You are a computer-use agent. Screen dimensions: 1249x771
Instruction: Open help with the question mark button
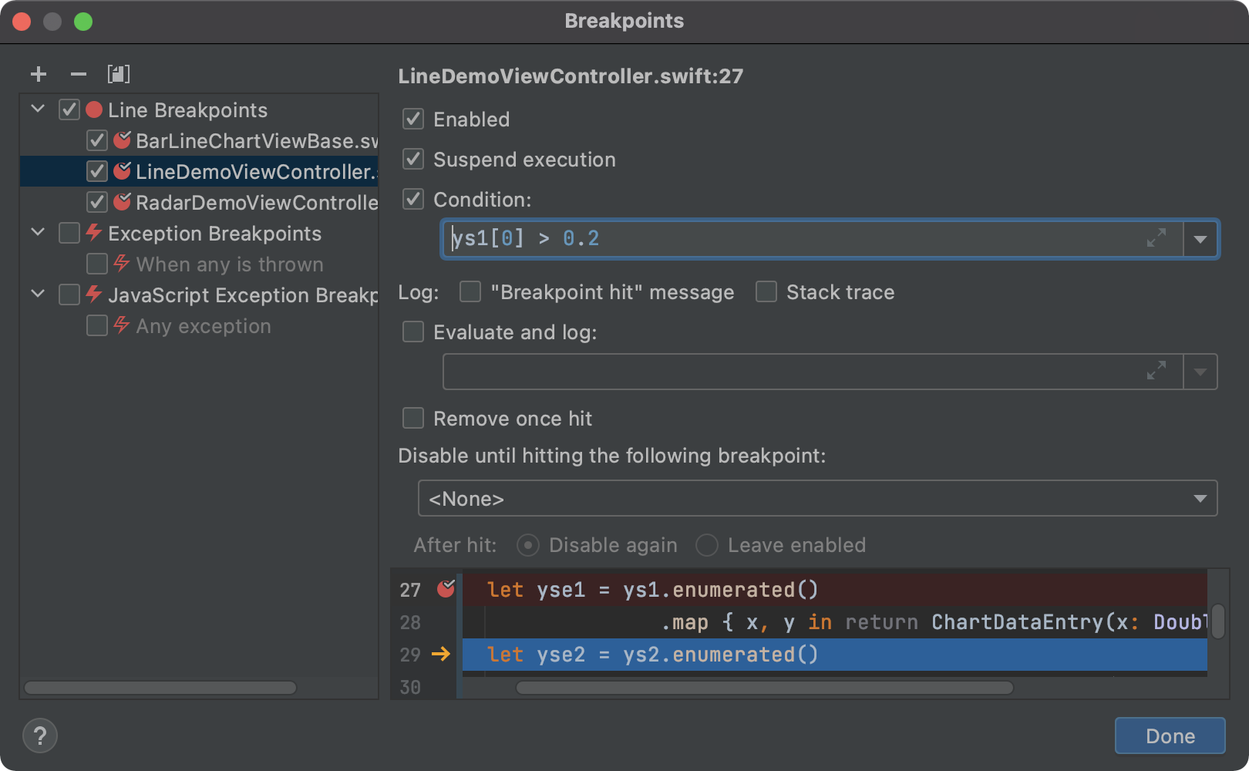pyautogui.click(x=40, y=736)
